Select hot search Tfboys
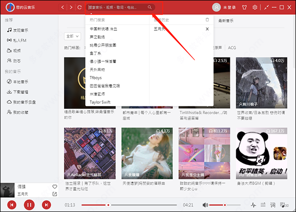This screenshot has width=296, height=212. click(96, 78)
